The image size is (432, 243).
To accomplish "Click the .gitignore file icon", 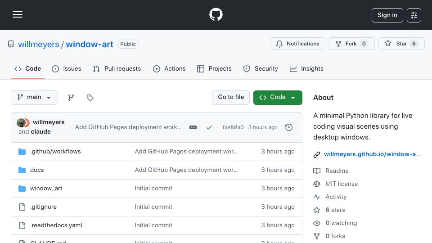I will click(22, 207).
